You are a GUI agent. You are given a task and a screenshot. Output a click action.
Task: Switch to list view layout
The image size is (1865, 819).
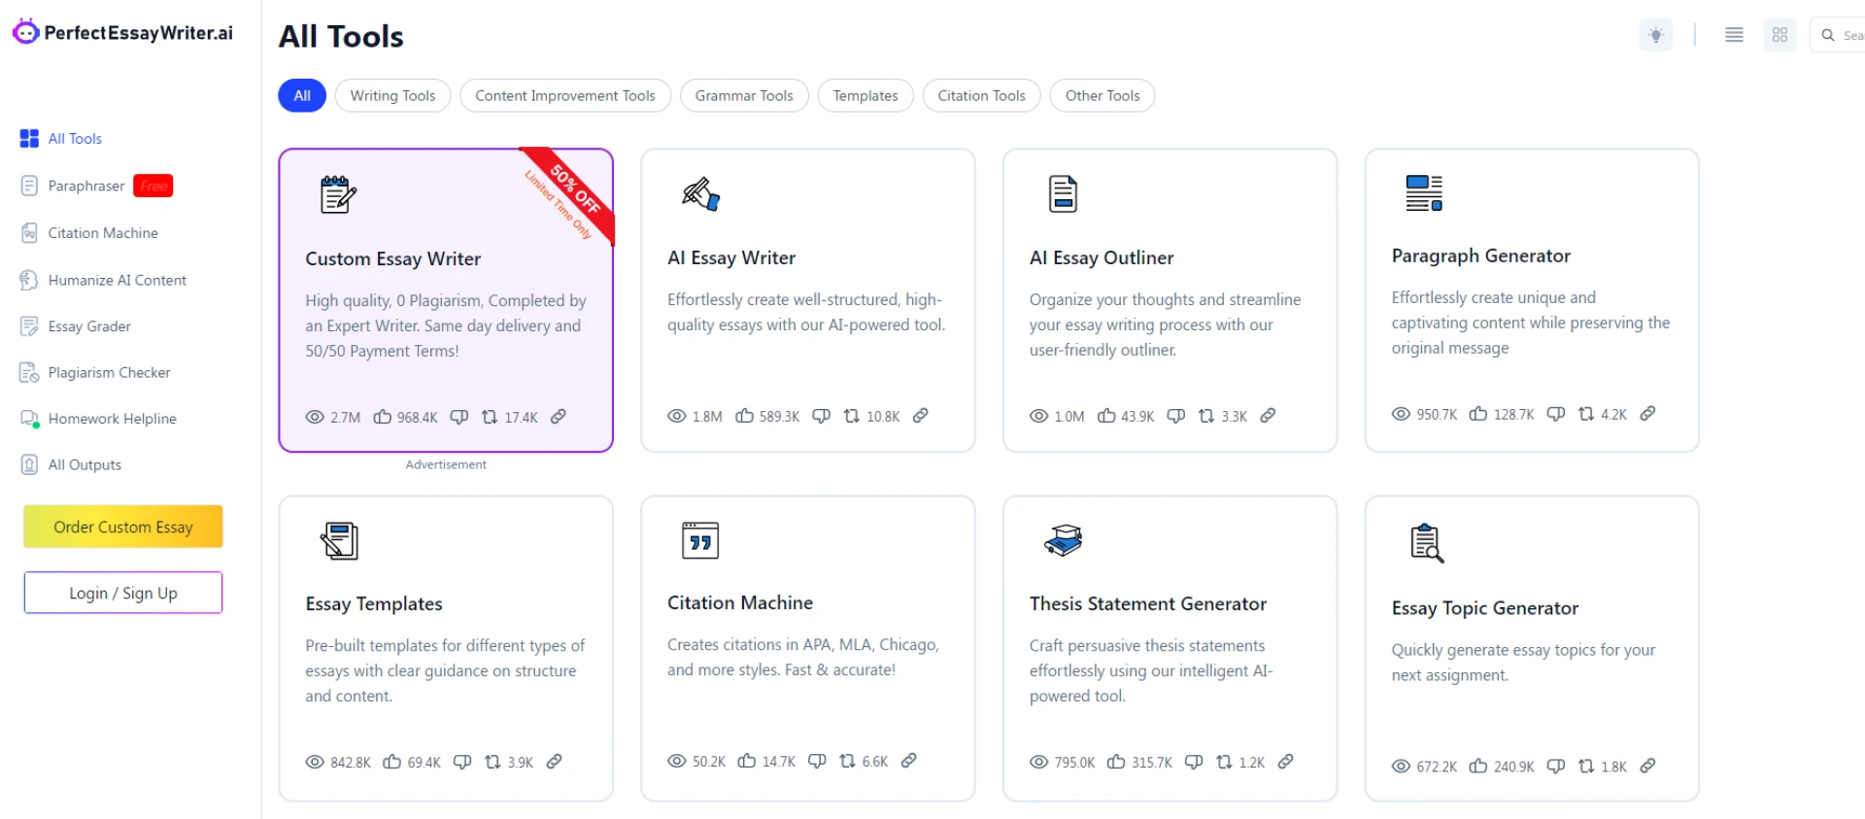pyautogui.click(x=1734, y=35)
